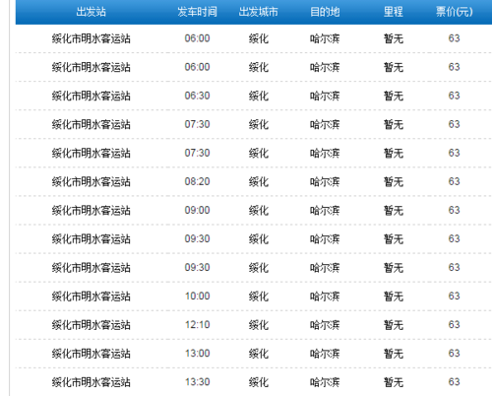The image size is (492, 396).
Task: Click 暂无 mileage in the 06:30 row
Action: pos(394,96)
